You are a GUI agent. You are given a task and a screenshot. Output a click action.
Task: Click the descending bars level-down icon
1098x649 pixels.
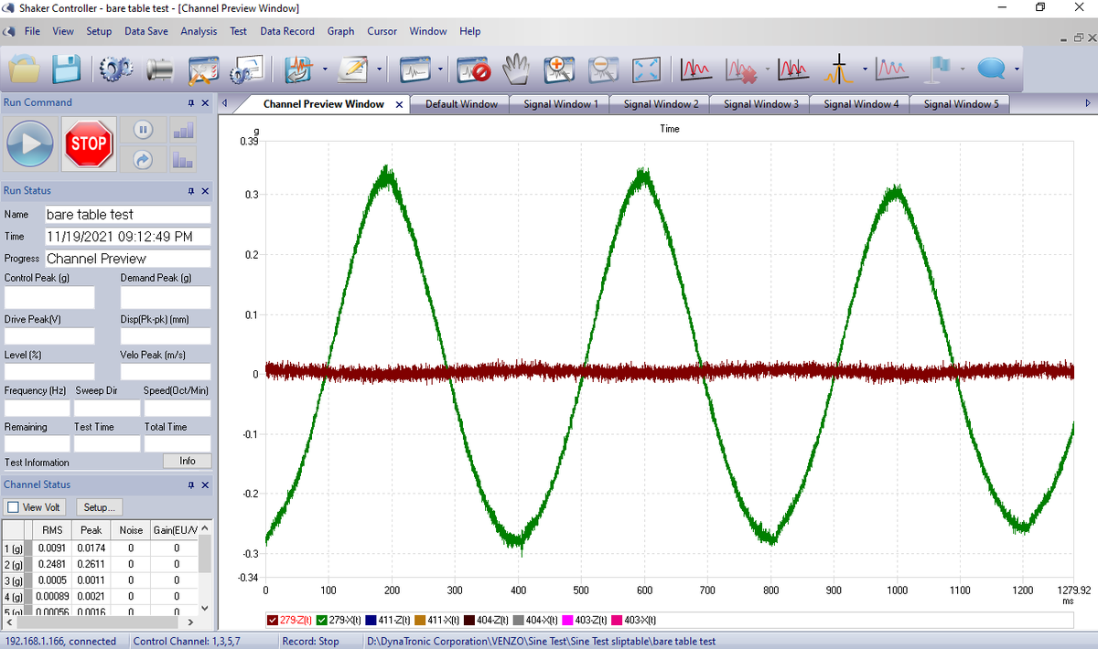(182, 160)
